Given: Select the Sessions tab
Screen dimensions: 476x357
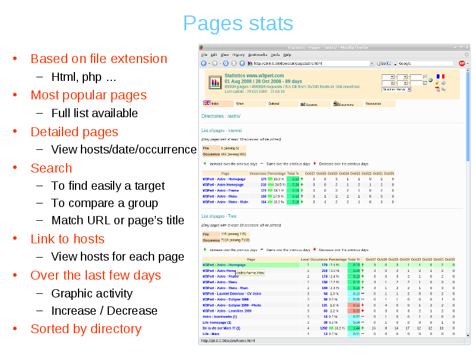Looking at the screenshot, I should 312,104.
